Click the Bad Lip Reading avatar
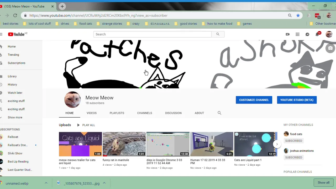The height and width of the screenshot is (189, 336). point(1,161)
